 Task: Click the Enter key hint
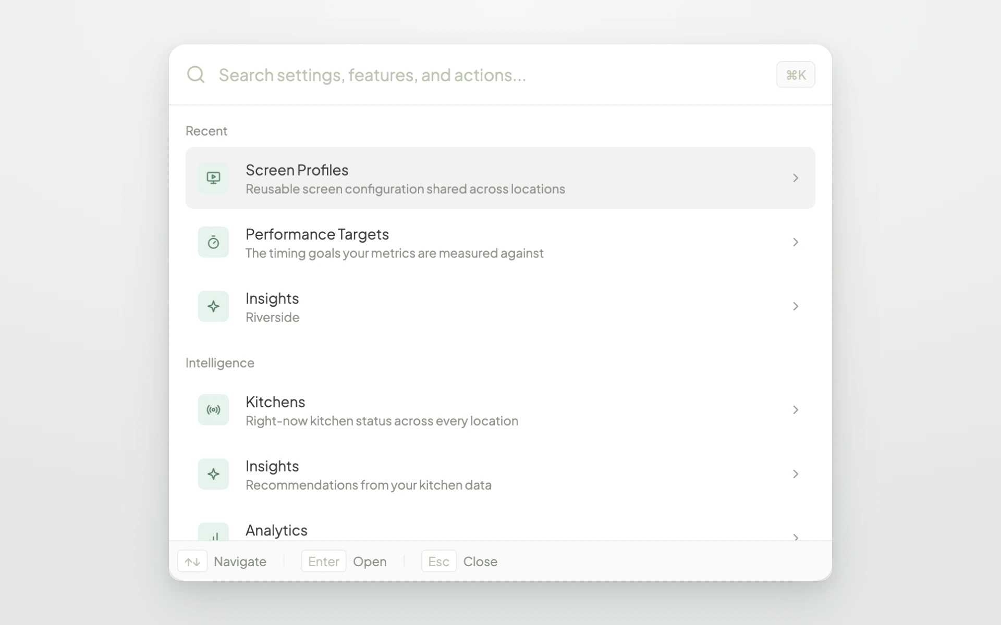[324, 561]
